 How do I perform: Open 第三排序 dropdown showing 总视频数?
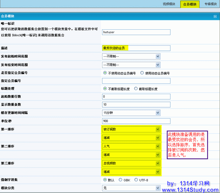[x=131, y=163]
